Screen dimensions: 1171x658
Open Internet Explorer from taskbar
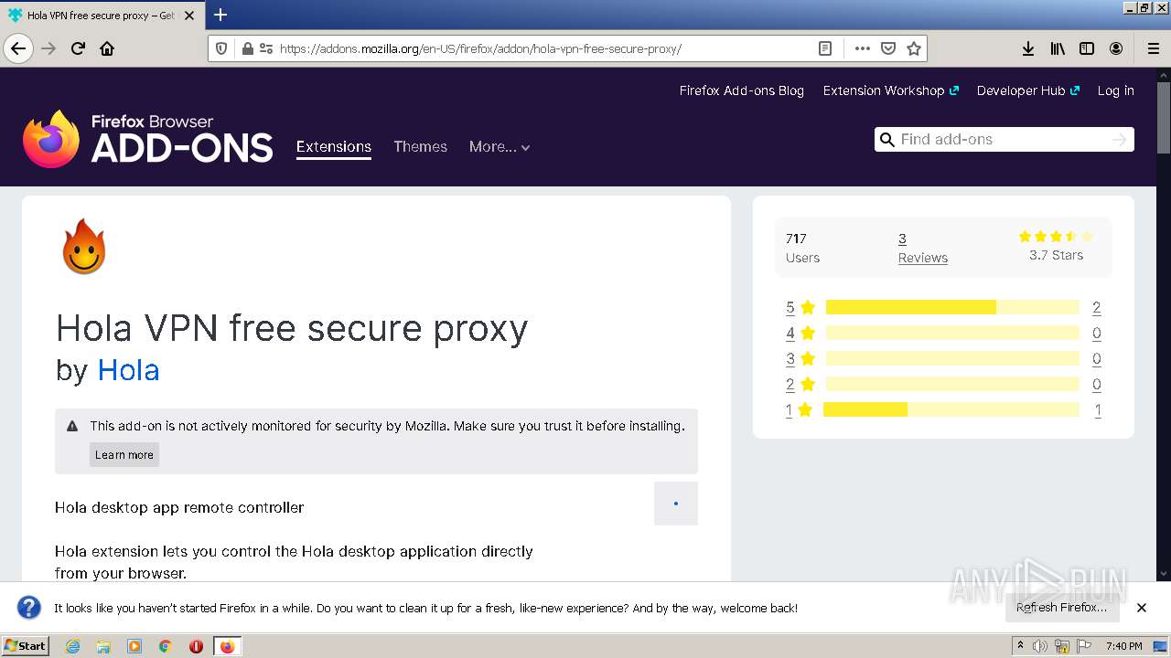pos(72,646)
